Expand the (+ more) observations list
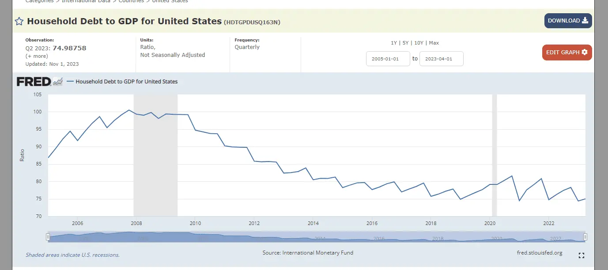 tap(37, 56)
